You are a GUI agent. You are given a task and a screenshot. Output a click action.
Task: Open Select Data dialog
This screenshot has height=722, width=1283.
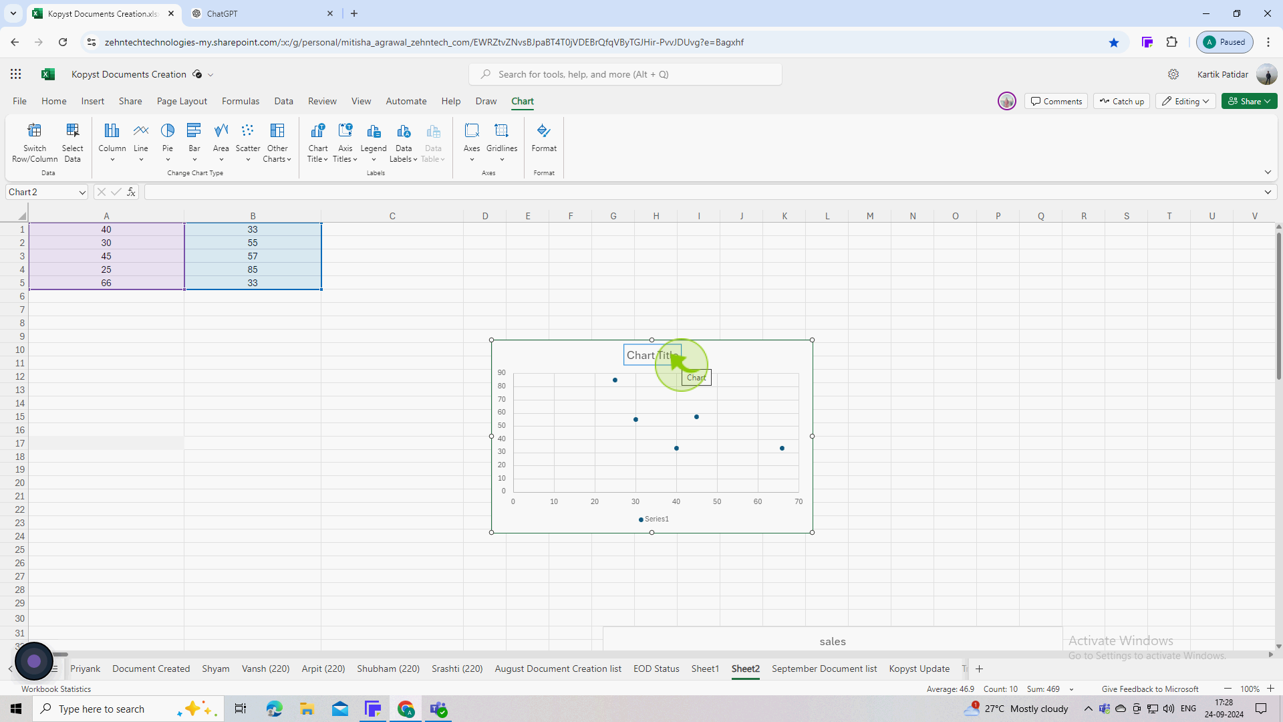pyautogui.click(x=72, y=142)
